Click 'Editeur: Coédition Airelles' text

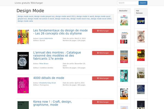click(x=43, y=68)
